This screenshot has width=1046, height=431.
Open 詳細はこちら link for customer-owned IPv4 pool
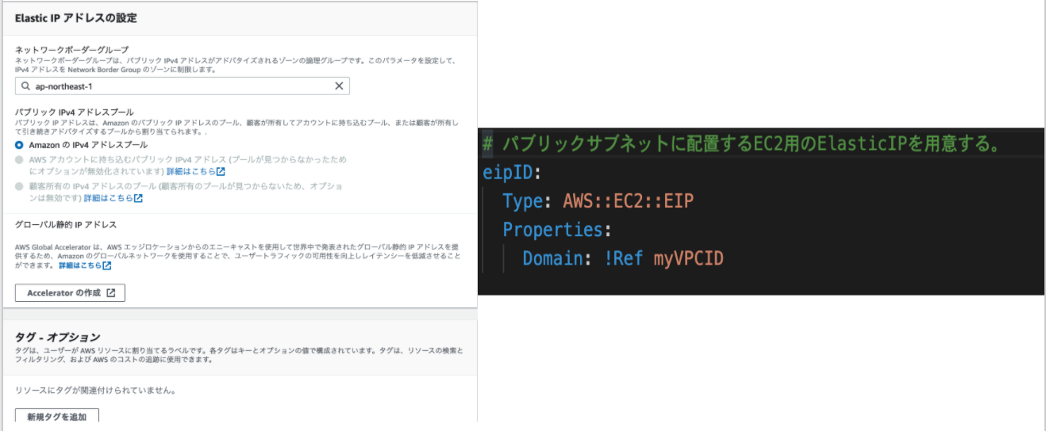113,198
